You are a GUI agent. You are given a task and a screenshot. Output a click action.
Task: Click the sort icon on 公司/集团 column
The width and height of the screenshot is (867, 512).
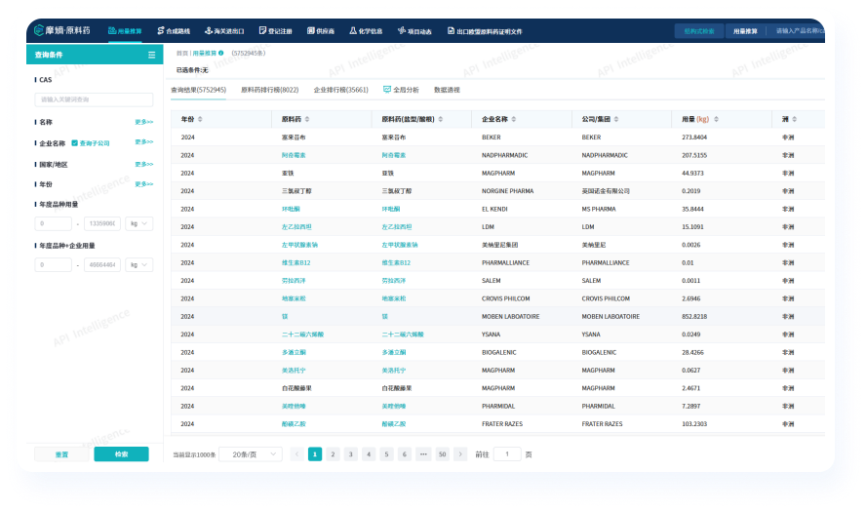pyautogui.click(x=617, y=119)
